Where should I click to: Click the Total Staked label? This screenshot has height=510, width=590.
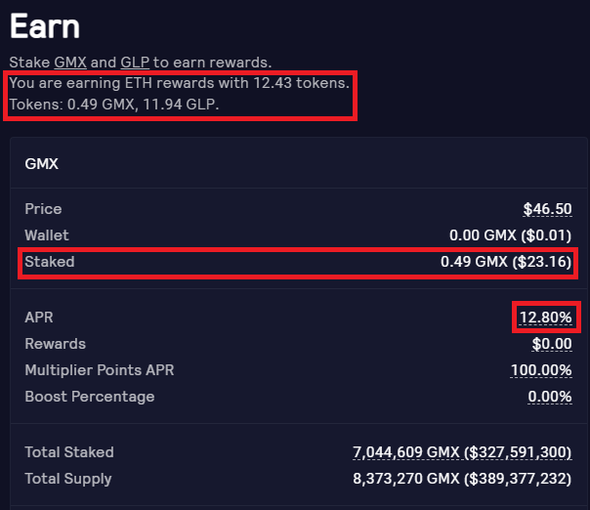tap(69, 452)
